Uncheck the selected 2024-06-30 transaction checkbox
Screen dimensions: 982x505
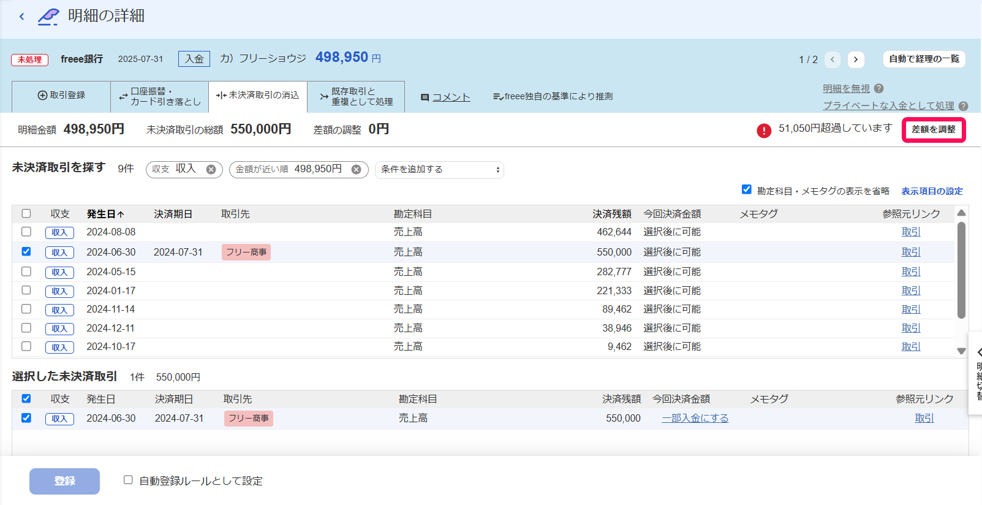[x=26, y=418]
